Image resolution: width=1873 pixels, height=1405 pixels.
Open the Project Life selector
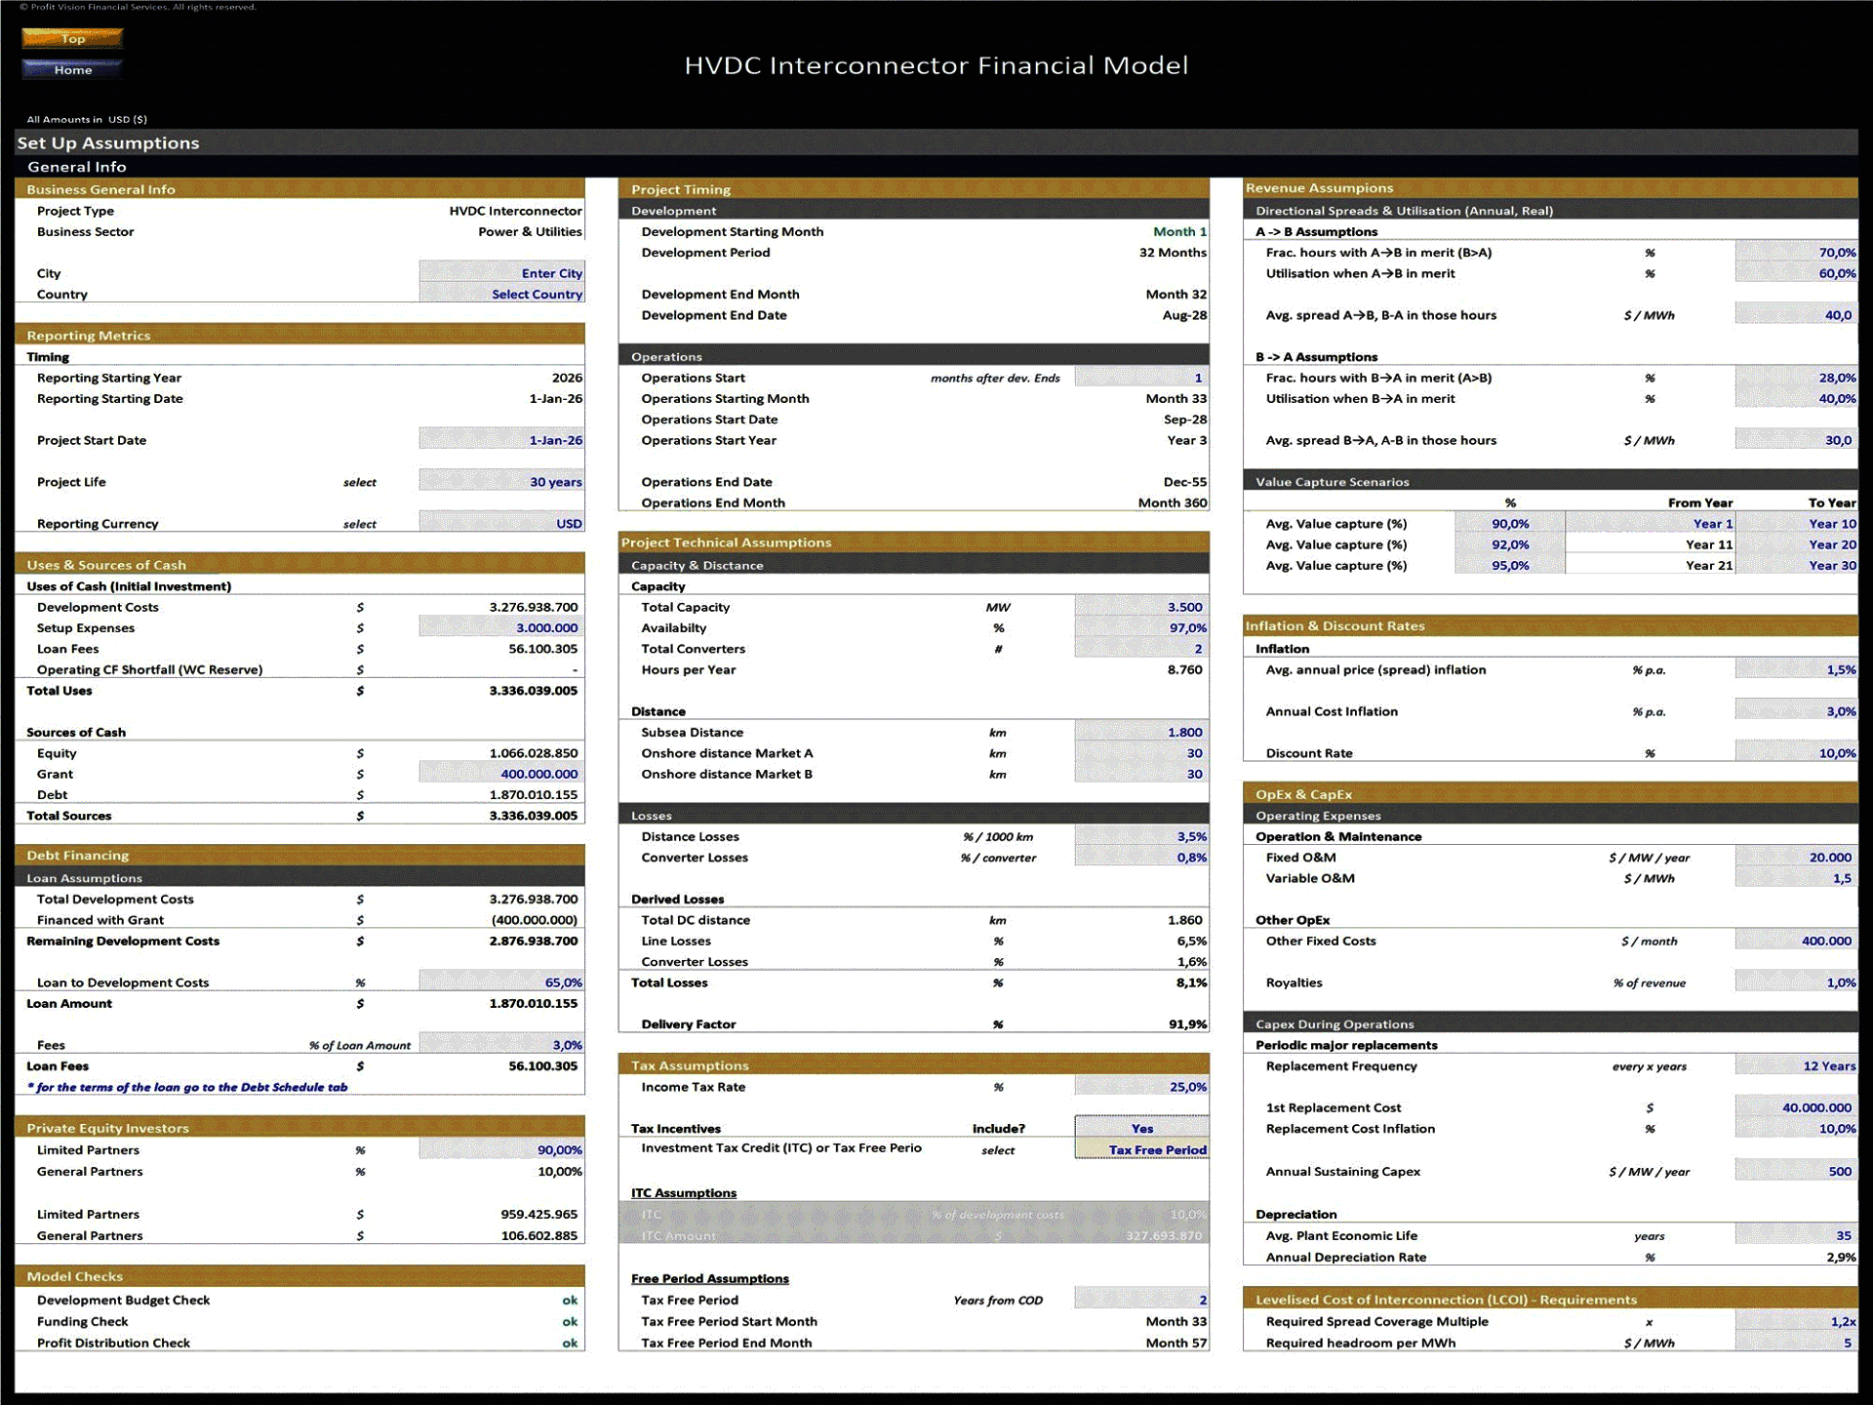point(500,481)
